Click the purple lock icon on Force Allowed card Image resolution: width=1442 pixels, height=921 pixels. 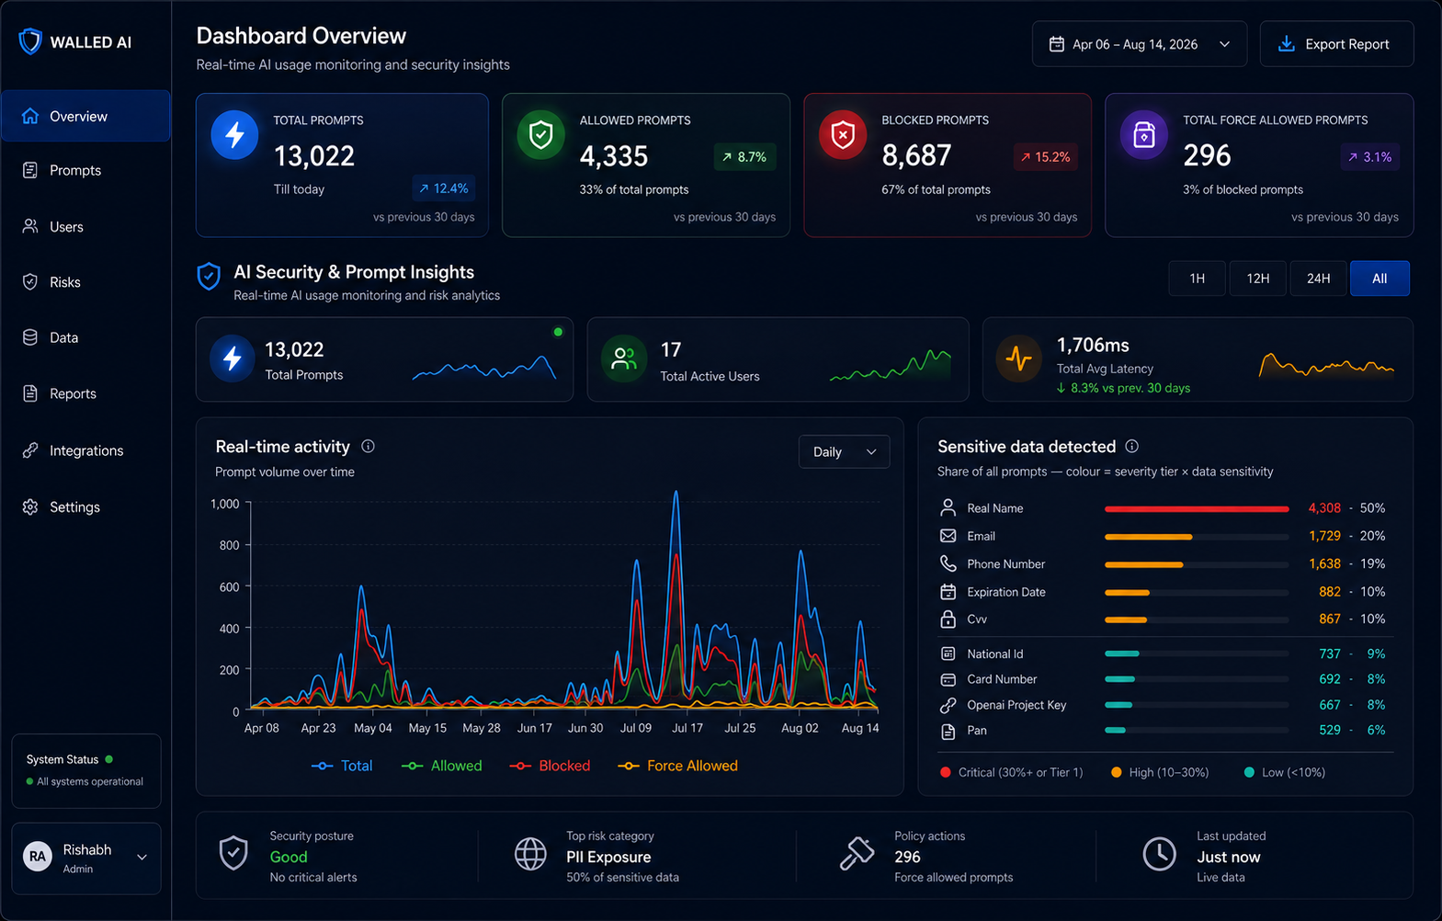[1144, 135]
